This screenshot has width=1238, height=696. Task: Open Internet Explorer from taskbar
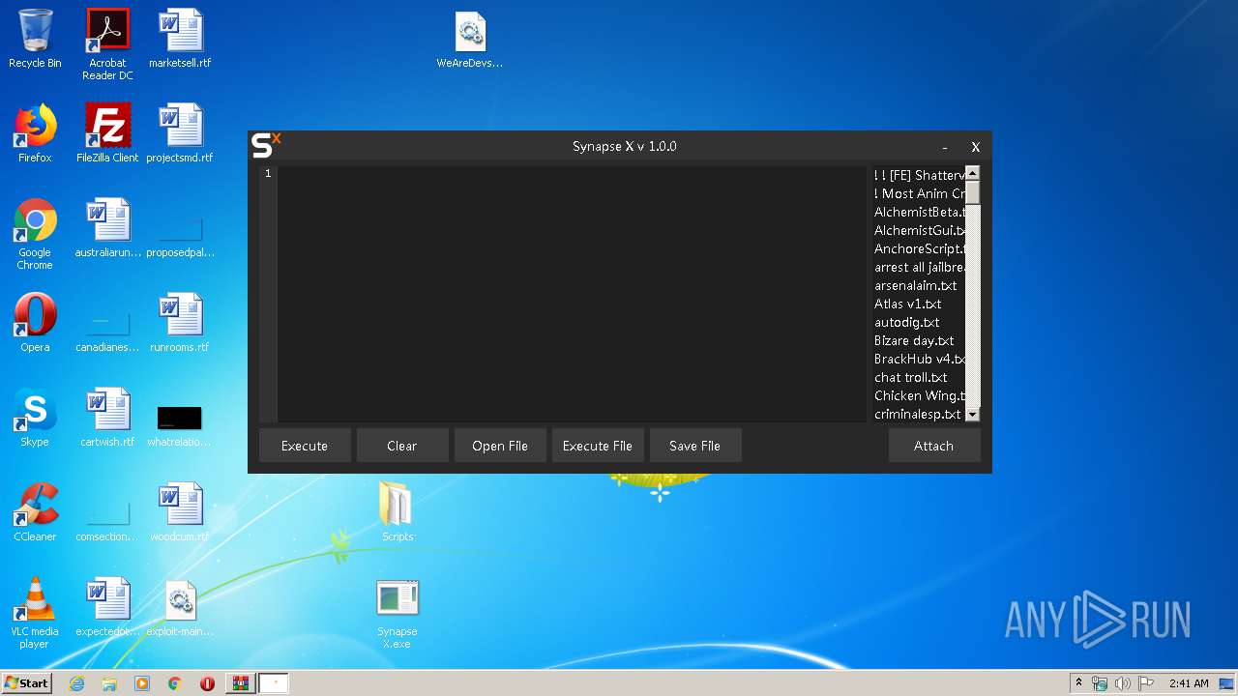pos(77,683)
